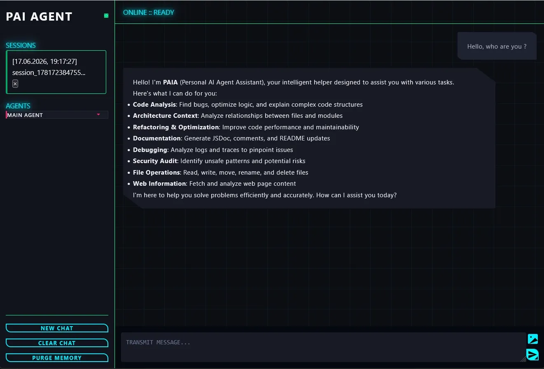Click the PURGE MEMORY button
Viewport: 544px width, 369px height.
[57, 358]
